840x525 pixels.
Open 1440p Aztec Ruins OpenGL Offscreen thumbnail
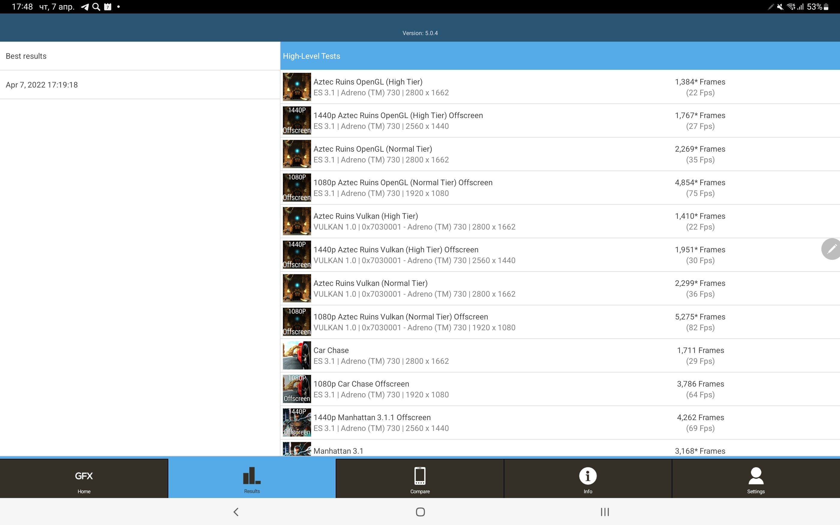click(x=297, y=120)
